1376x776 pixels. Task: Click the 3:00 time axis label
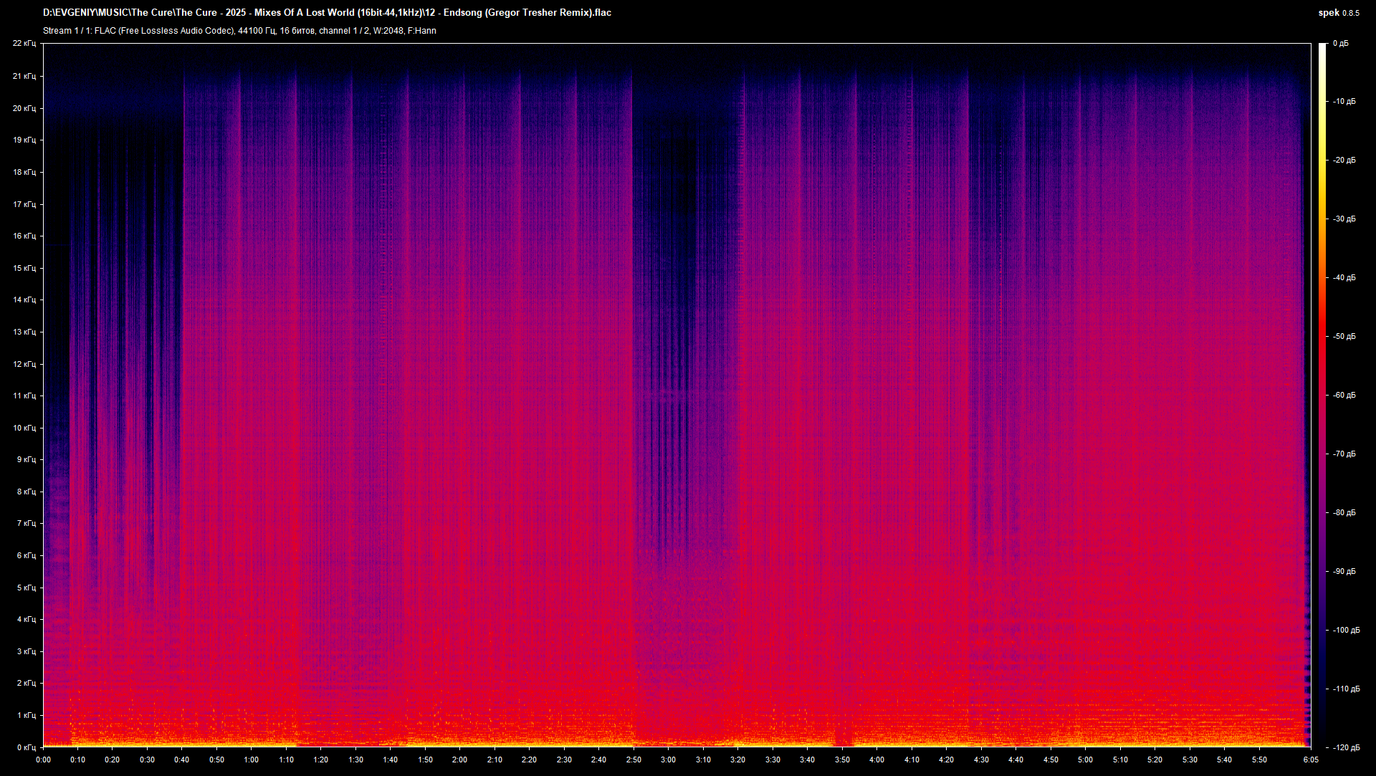669,760
